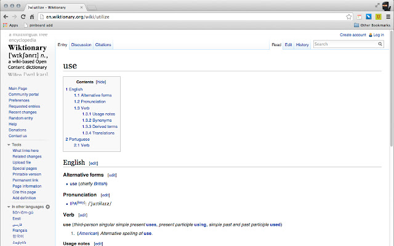Viewport: 394px width, 246px height.
Task: Click the blue pin extension icon
Action: click(369, 17)
